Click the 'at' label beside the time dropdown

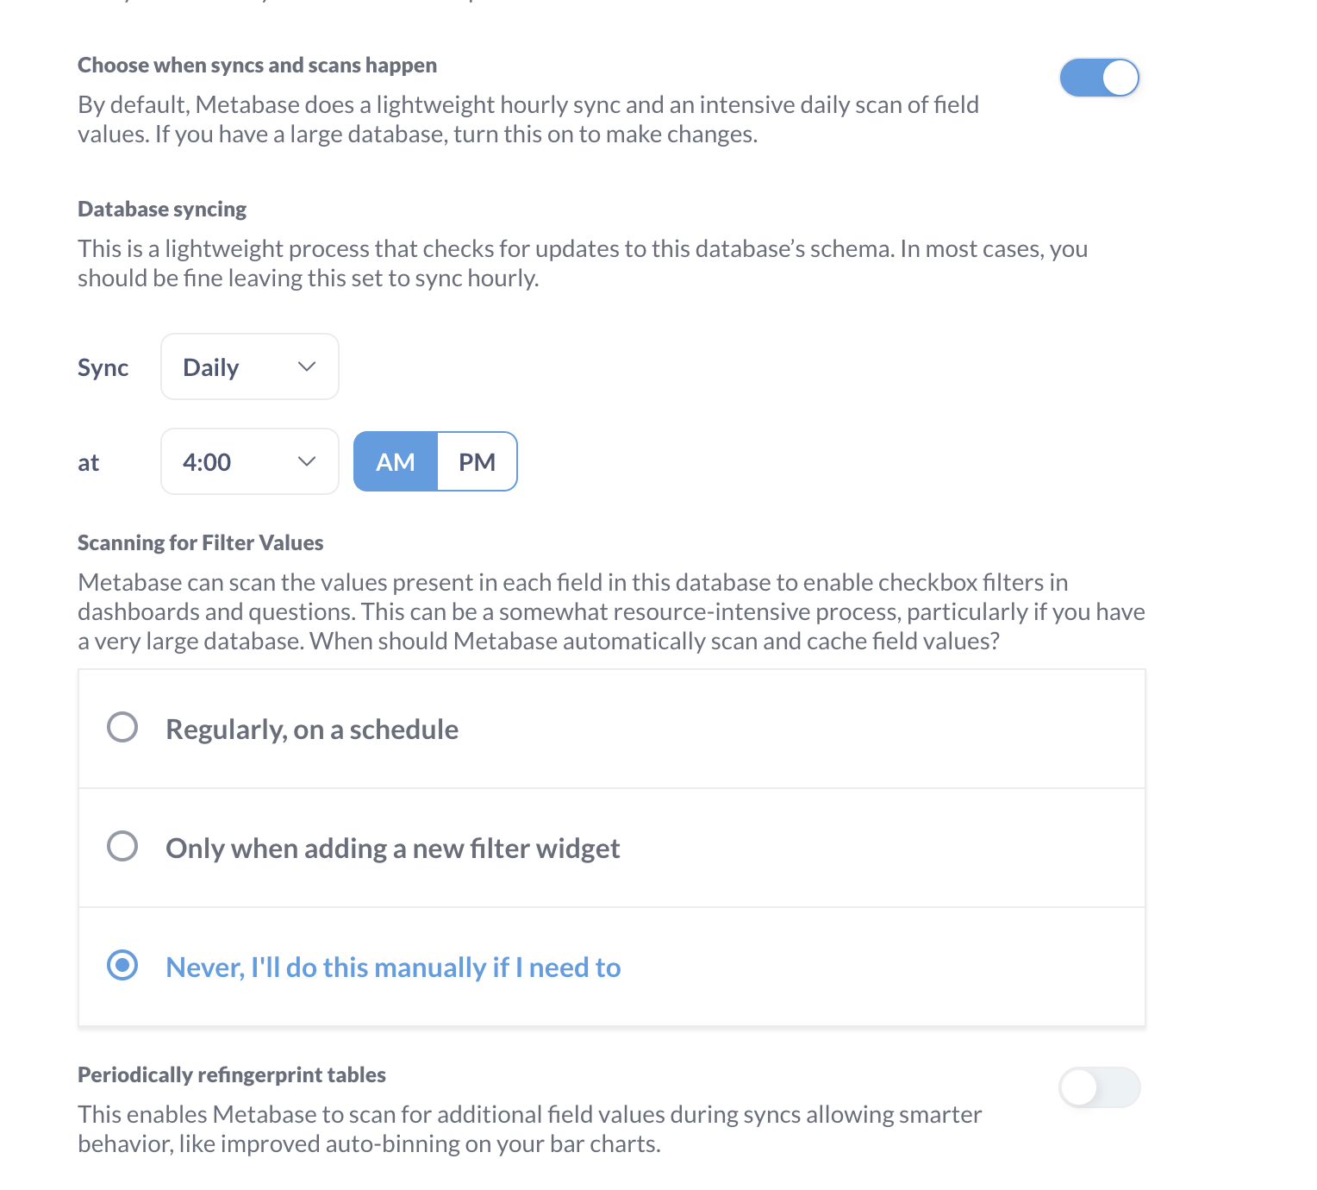88,463
